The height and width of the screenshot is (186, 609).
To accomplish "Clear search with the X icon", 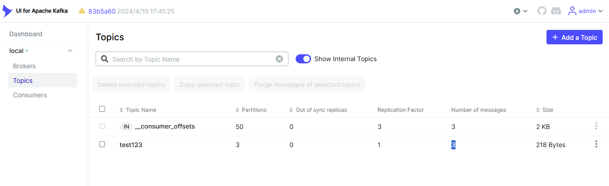I will [279, 59].
